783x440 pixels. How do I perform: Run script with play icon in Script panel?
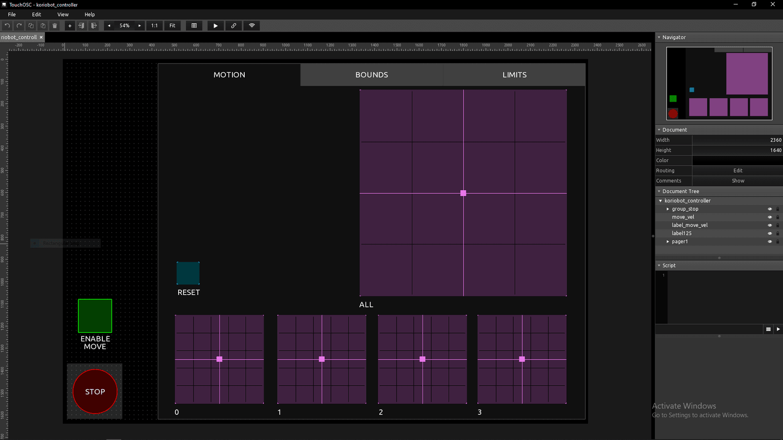click(x=778, y=329)
